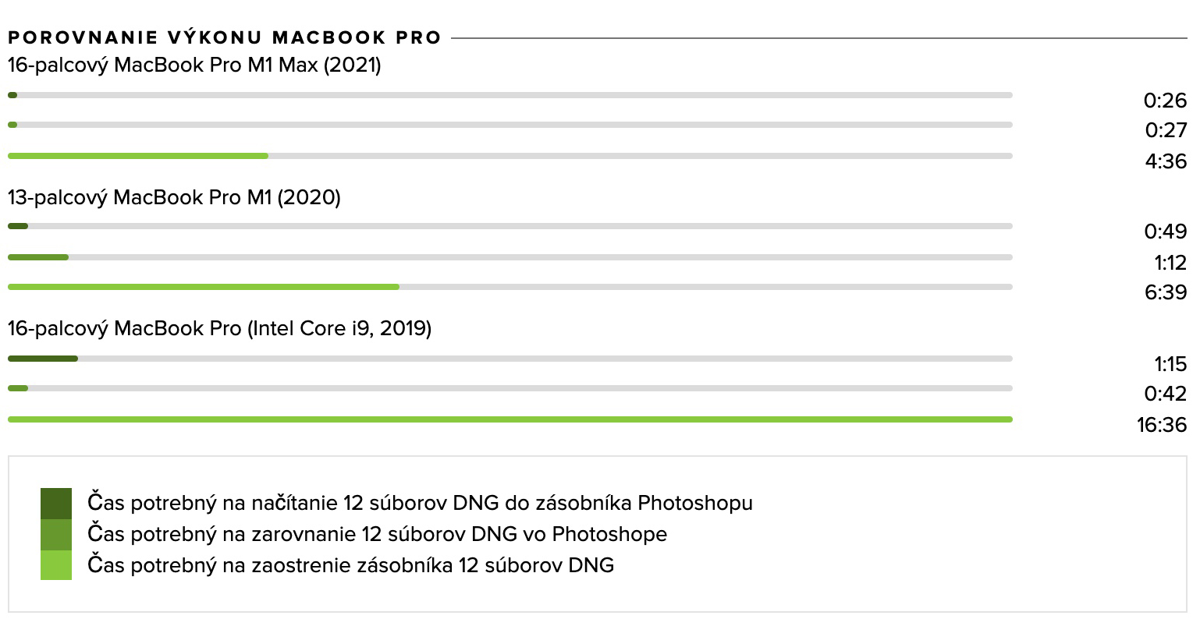Click the 6:39 M1 2020 sharpening bar

[x=204, y=287]
